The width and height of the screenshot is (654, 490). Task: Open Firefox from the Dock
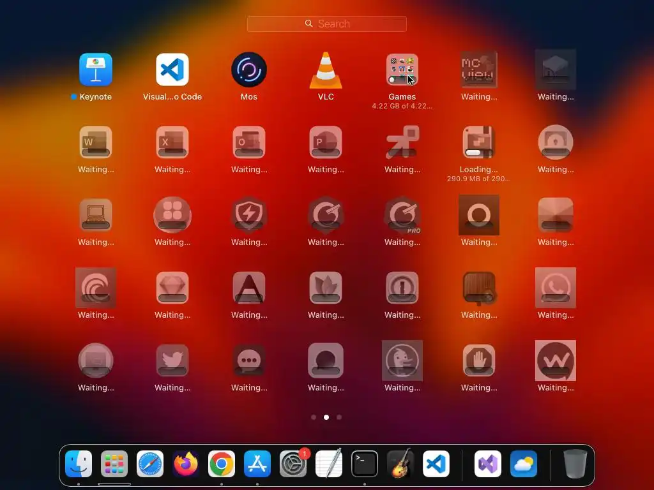pyautogui.click(x=186, y=464)
